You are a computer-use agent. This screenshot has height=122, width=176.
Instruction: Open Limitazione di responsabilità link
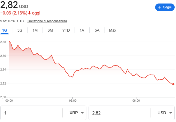click(x=47, y=21)
